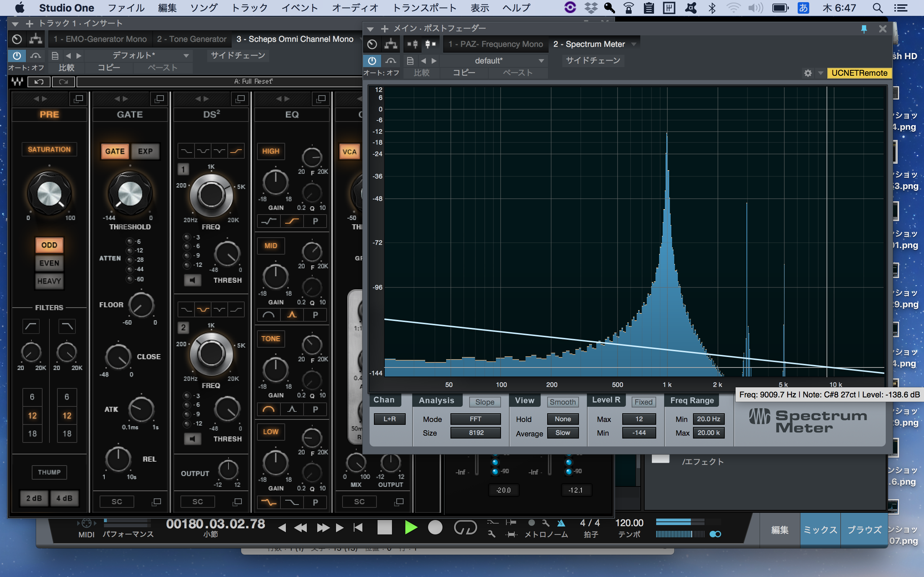924x577 pixels.
Task: Open the Hold None dropdown
Action: pyautogui.click(x=563, y=419)
